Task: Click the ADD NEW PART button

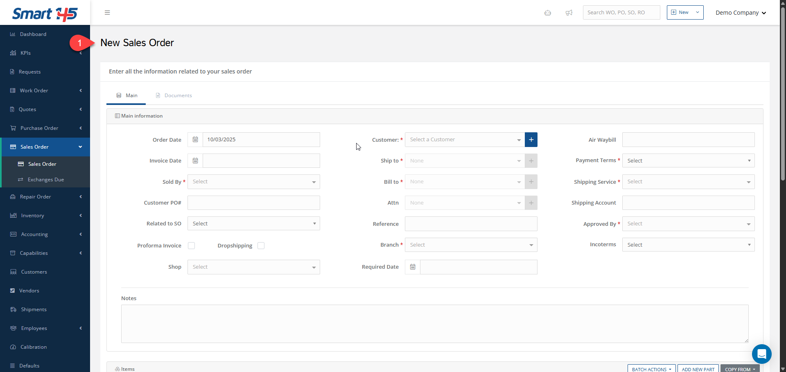Action: pos(698,369)
